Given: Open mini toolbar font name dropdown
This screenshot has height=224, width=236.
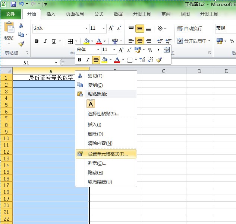Looking at the screenshot, I should (x=98, y=50).
